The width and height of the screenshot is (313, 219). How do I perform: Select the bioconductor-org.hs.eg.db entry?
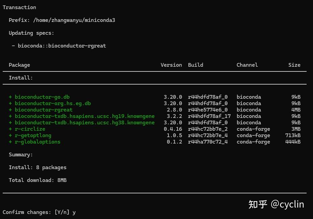(53, 103)
